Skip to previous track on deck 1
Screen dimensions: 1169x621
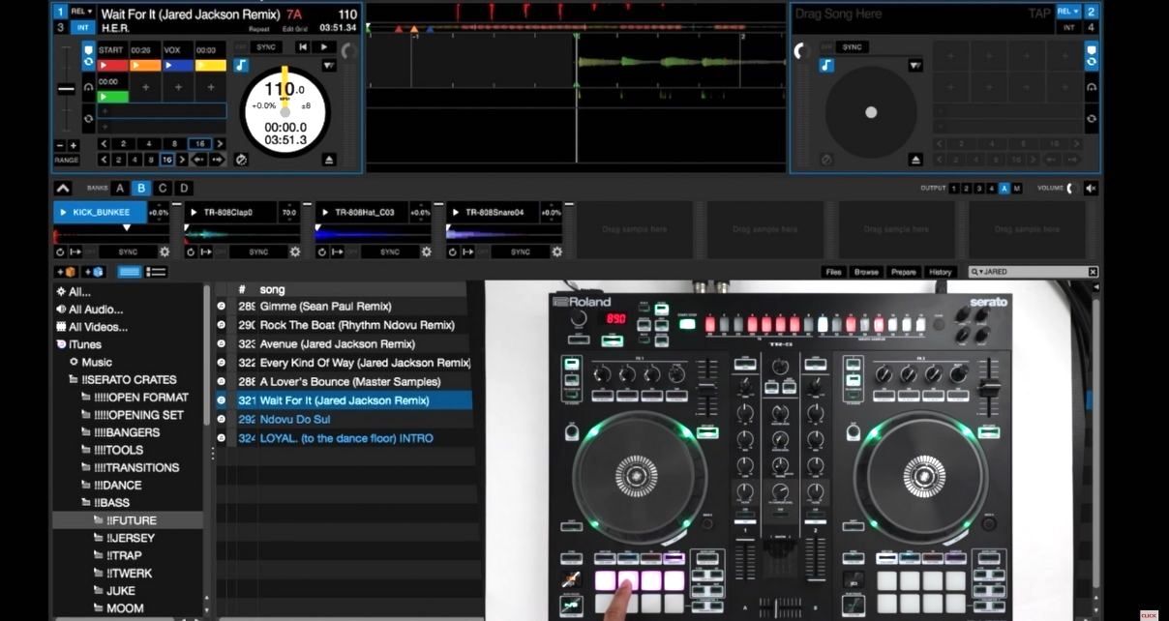coord(303,46)
